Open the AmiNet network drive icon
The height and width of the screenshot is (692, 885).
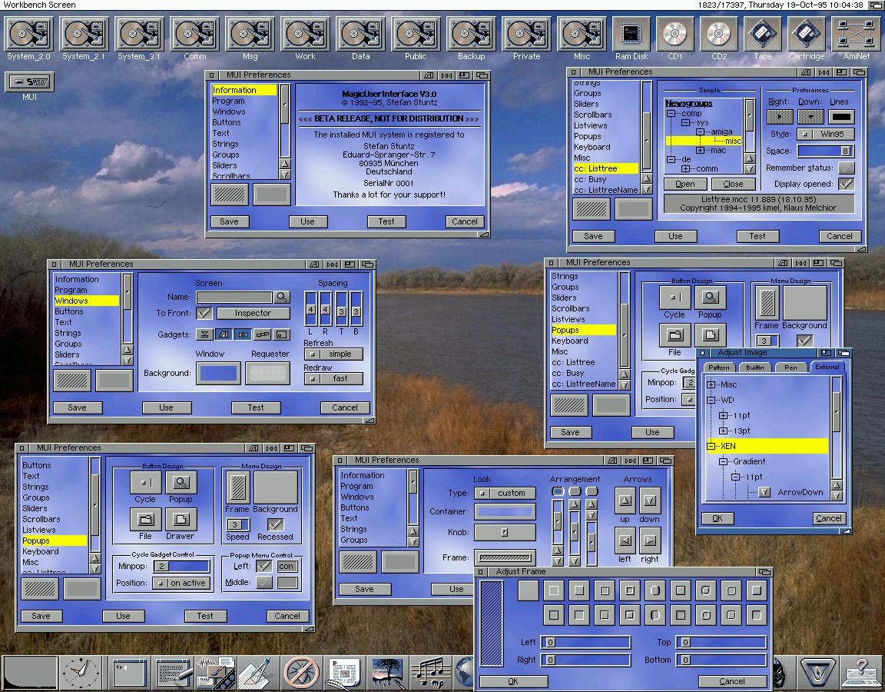[856, 35]
